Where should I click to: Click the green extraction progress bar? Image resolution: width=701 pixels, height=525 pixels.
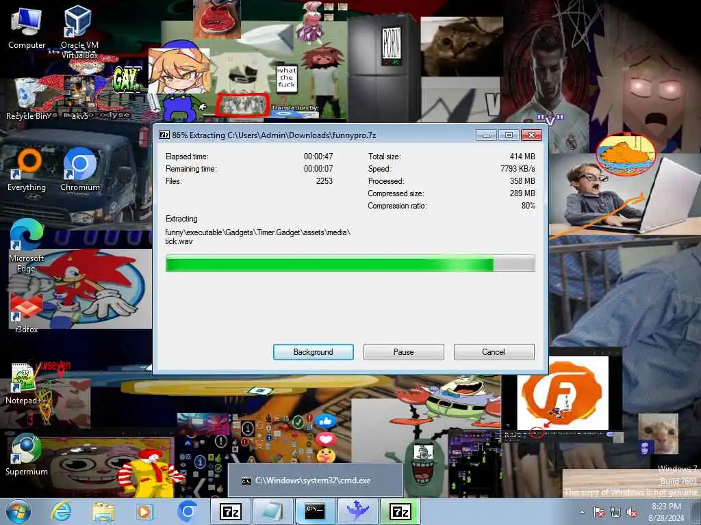pyautogui.click(x=350, y=263)
